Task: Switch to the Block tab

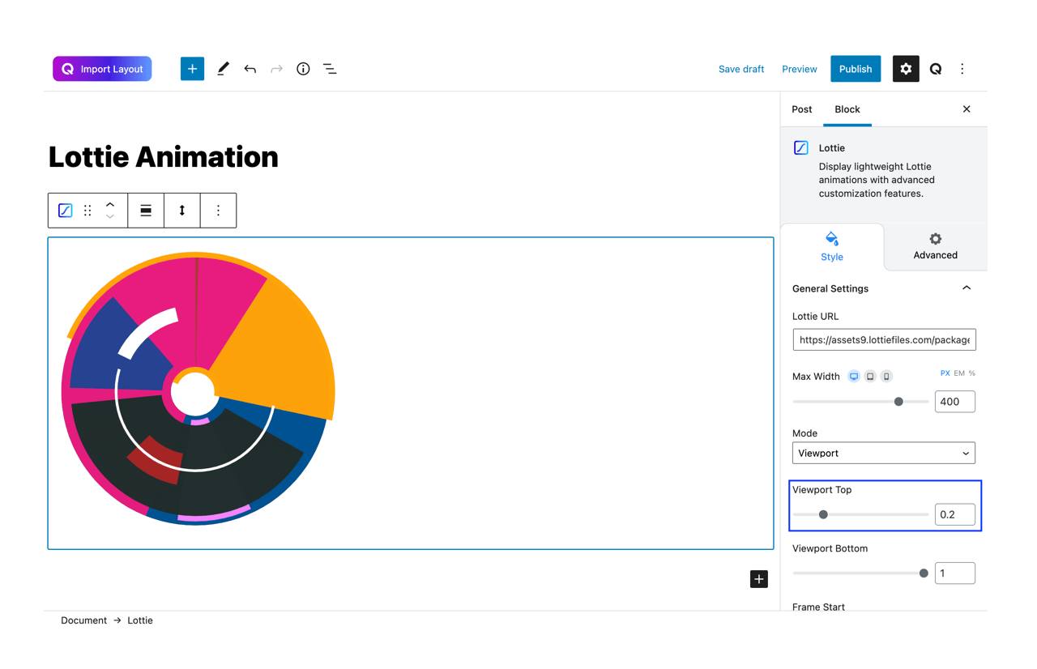Action: 847,109
